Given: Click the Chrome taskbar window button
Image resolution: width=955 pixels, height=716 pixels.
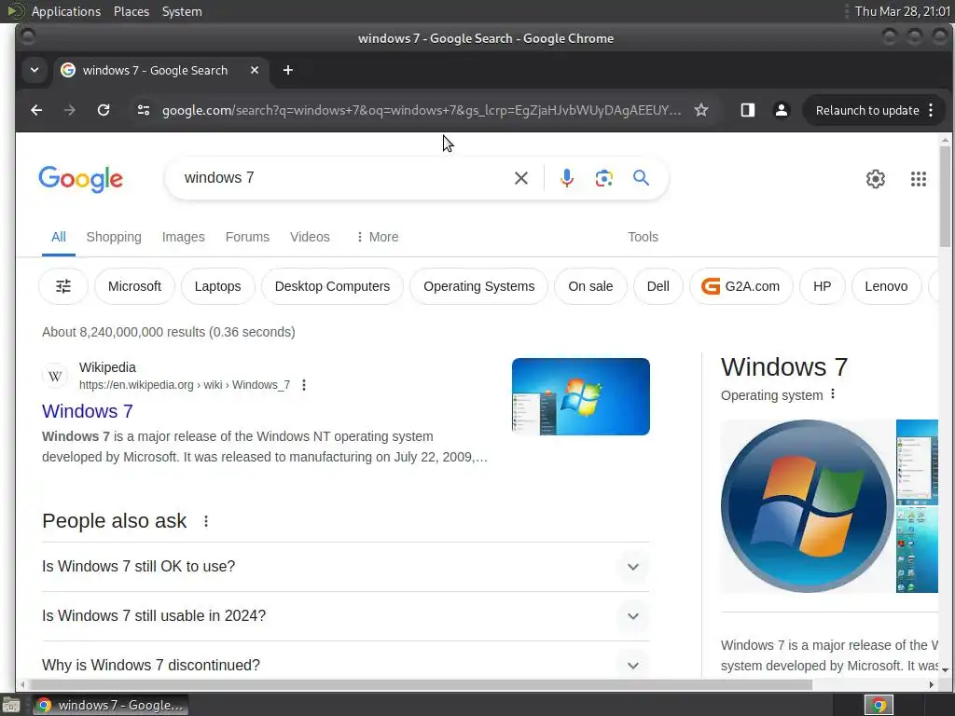Looking at the screenshot, I should click(110, 705).
